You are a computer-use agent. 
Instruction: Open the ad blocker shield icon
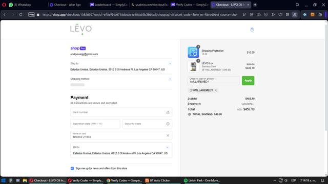pos(266,15)
